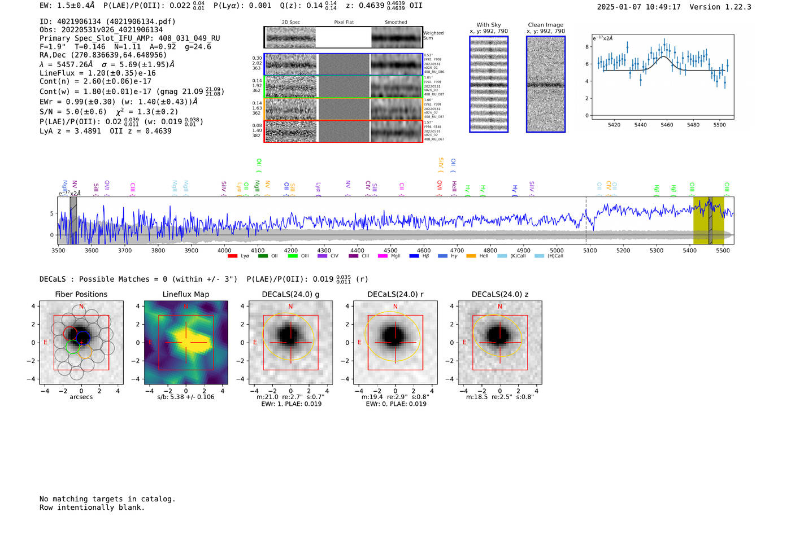Click the OIII lime legend swatch

(293, 256)
